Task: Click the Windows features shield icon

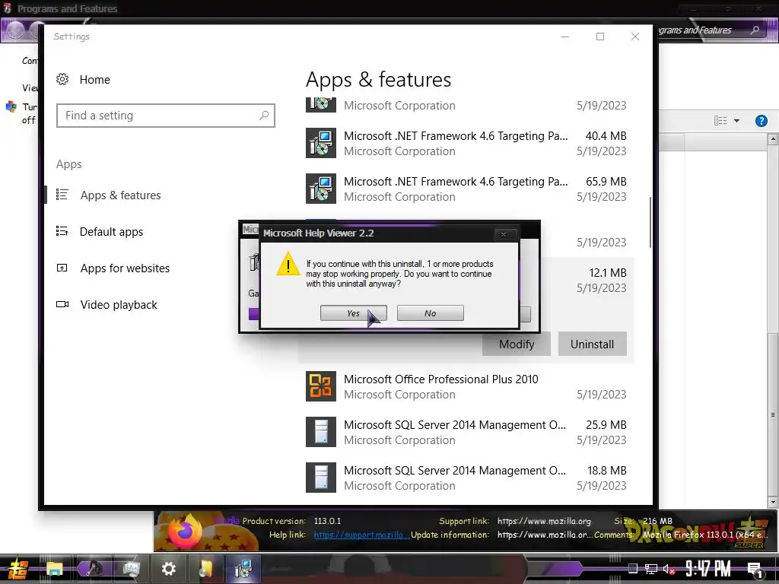Action: tap(11, 106)
